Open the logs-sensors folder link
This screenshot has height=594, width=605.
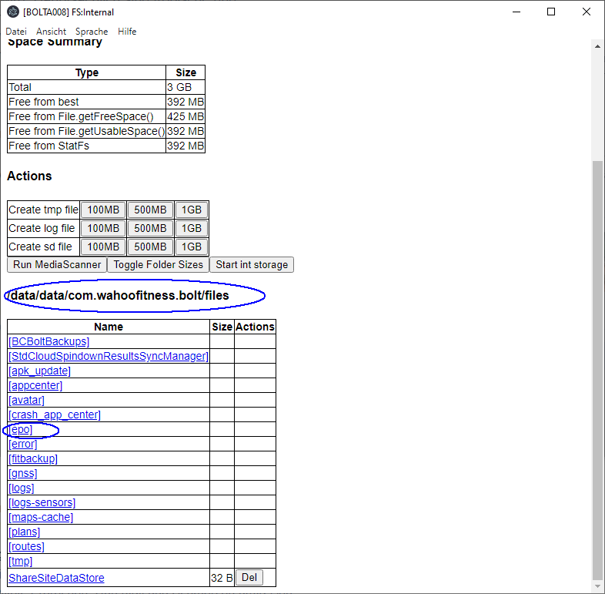42,502
